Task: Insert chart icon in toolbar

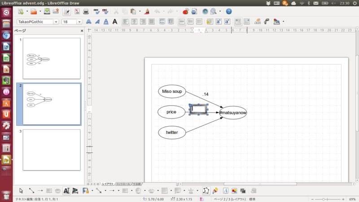Action: [x=186, y=11]
